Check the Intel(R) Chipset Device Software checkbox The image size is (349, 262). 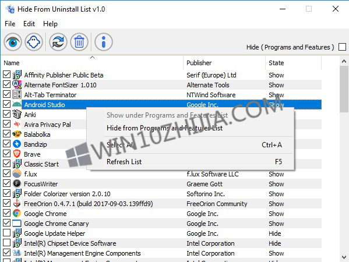tap(6, 243)
